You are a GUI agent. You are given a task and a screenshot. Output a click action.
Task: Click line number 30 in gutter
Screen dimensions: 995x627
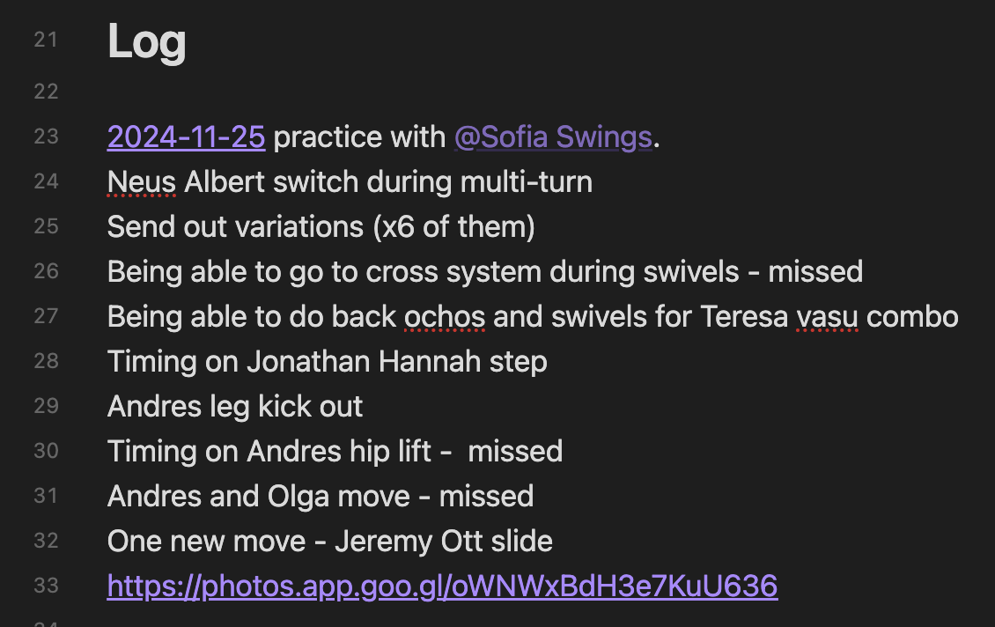(46, 451)
